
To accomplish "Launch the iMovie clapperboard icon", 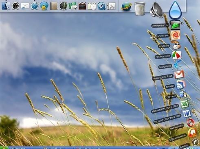I will [x=82, y=6].
